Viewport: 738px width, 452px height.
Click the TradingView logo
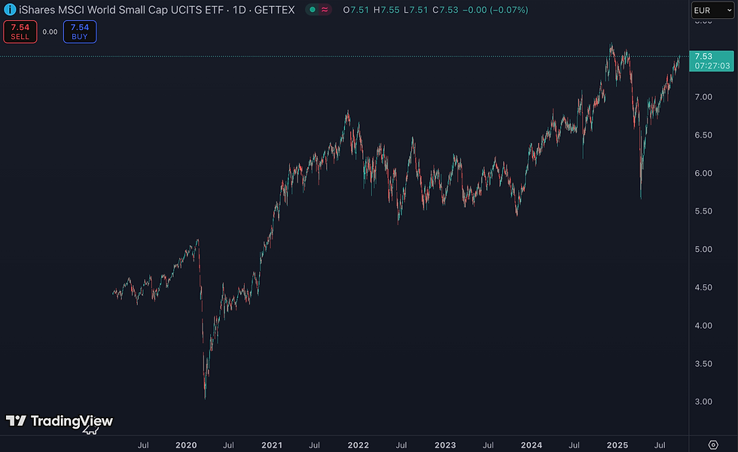pyautogui.click(x=59, y=421)
